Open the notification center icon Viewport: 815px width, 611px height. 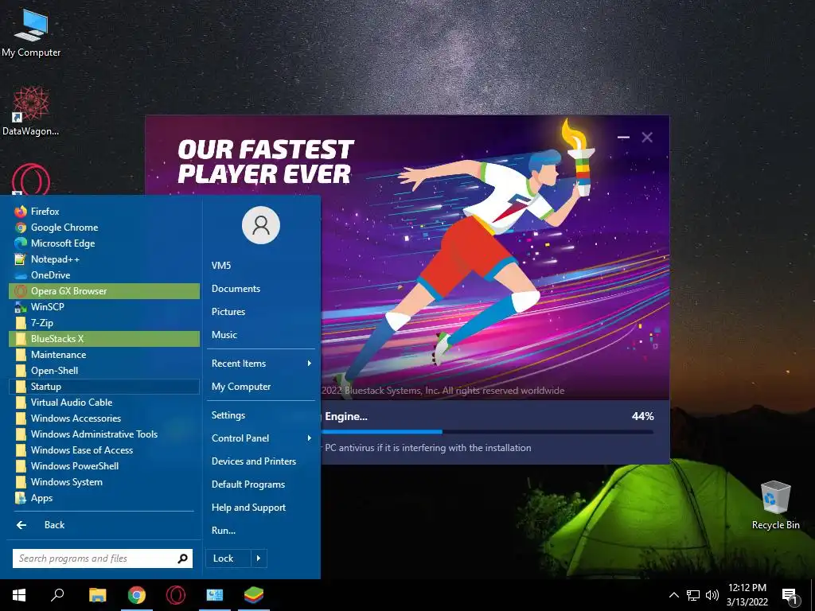pos(789,595)
